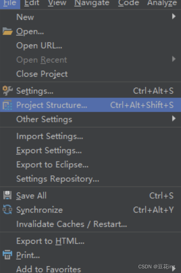Click the wrench icon for Settings

[x=7, y=91]
